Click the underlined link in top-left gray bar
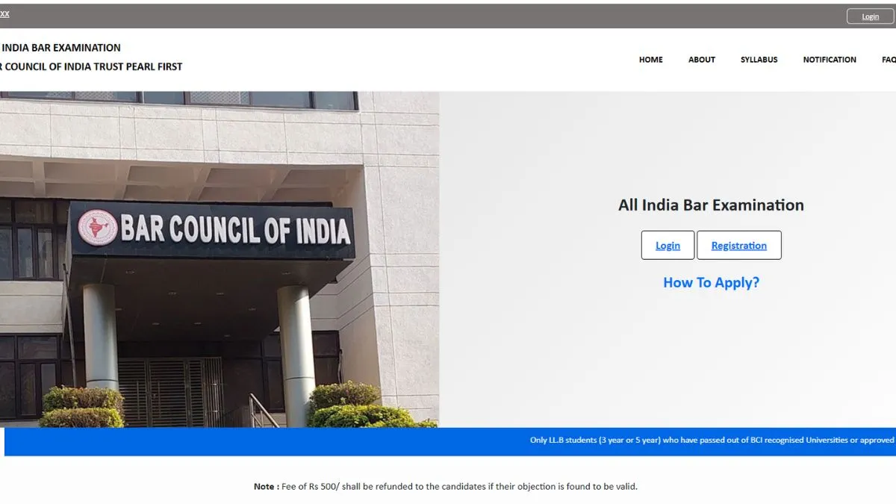Image resolution: width=896 pixels, height=504 pixels. click(x=4, y=14)
